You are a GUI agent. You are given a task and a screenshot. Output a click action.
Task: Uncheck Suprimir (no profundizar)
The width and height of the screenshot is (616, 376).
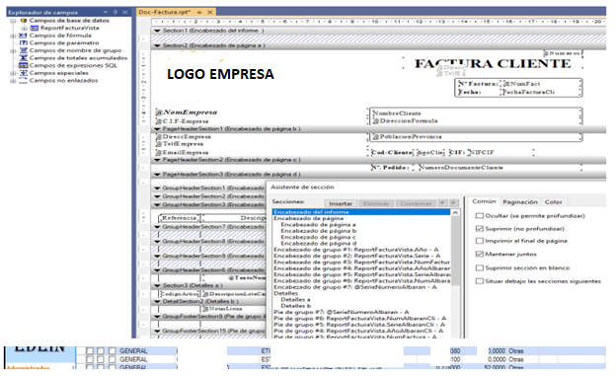pyautogui.click(x=480, y=229)
